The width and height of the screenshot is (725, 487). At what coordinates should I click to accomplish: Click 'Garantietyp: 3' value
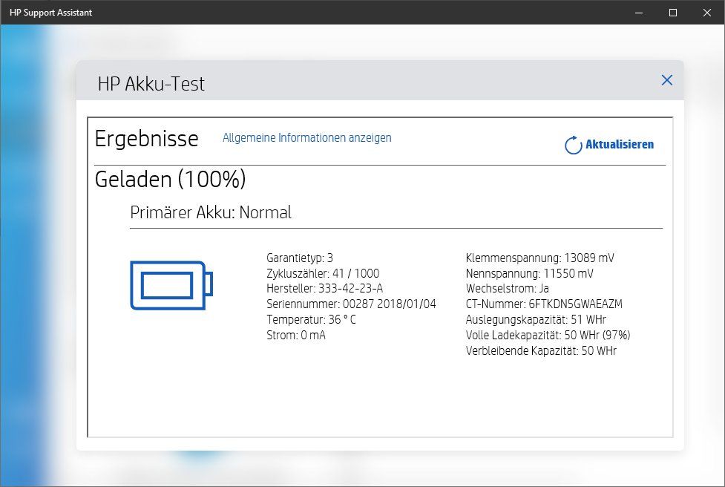point(300,258)
